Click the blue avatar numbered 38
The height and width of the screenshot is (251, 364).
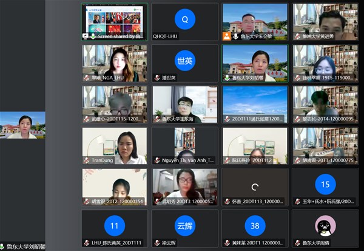(x=255, y=225)
